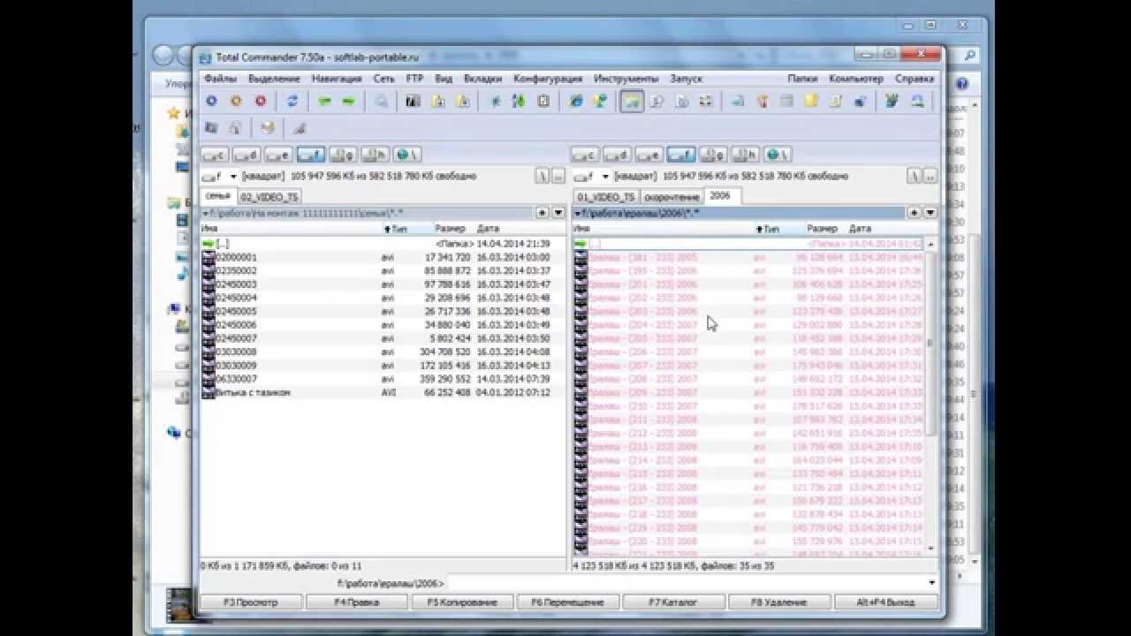The height and width of the screenshot is (636, 1131).
Task: Click the F4 Правка button
Action: [357, 602]
